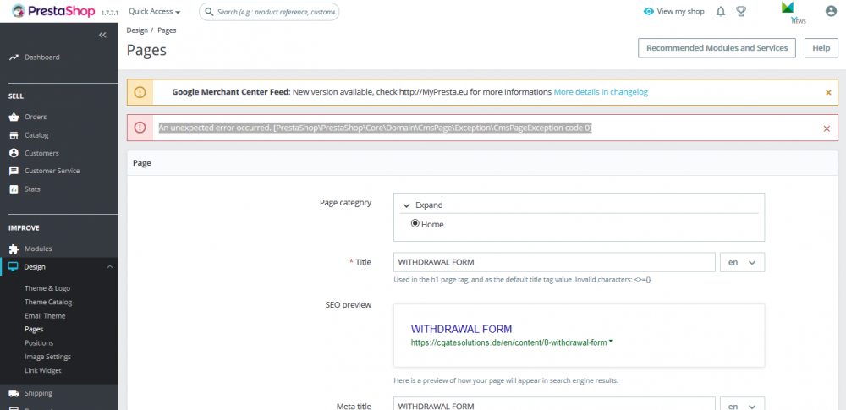
Task: Click the search magnifier icon
Action: pos(209,11)
